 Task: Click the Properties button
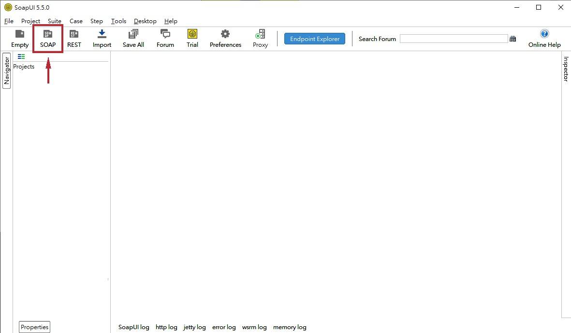click(x=35, y=327)
